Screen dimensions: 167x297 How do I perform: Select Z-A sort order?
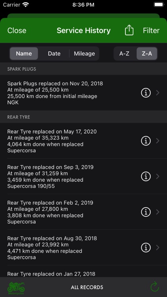coord(147,53)
